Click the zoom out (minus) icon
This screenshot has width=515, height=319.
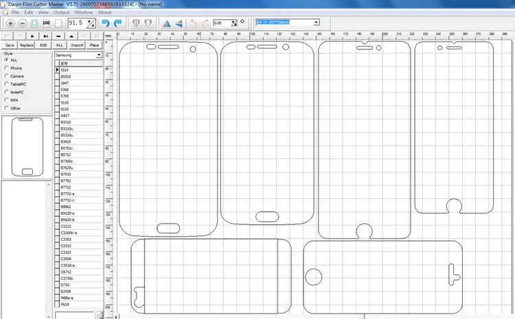(x=22, y=23)
